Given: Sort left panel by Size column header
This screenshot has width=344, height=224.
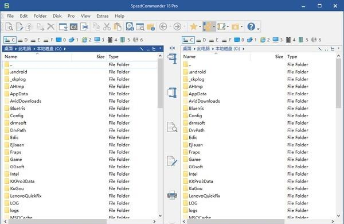Looking at the screenshot, I should point(89,57).
